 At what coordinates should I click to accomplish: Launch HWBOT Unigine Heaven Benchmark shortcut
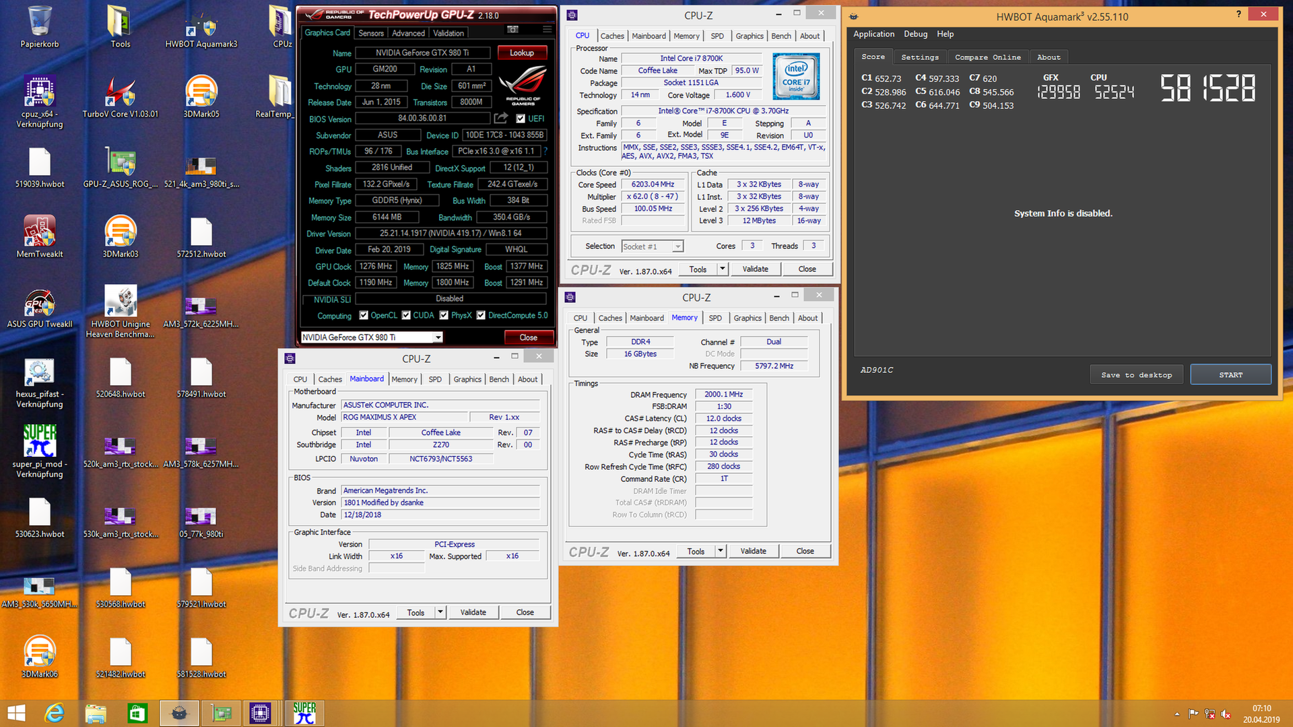coord(121,311)
